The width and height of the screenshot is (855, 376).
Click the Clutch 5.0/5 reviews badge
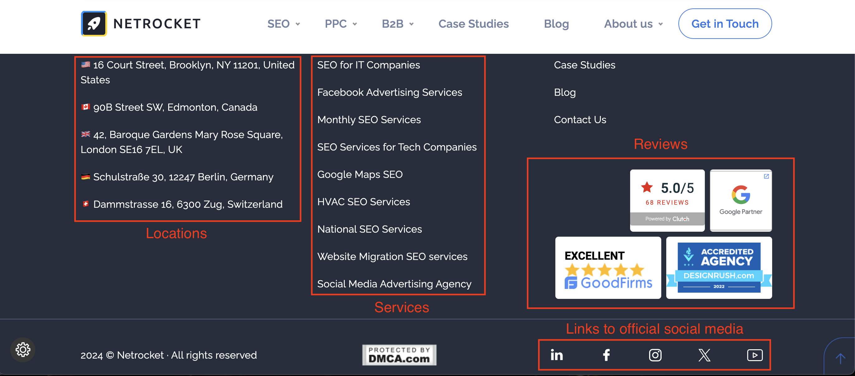[667, 200]
